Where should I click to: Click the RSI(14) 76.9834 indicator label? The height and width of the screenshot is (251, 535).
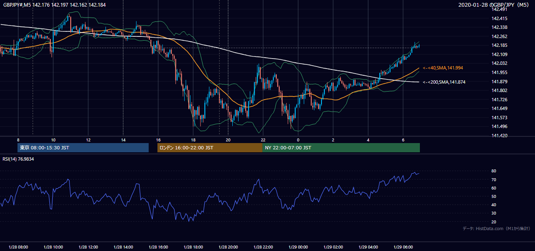[x=18, y=159]
